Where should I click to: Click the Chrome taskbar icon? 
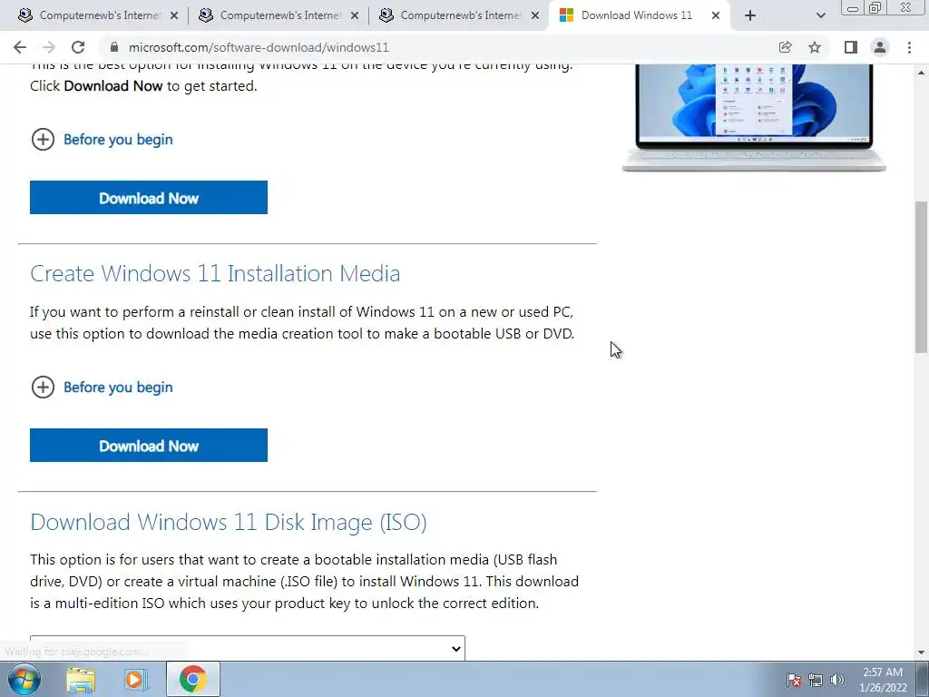(193, 679)
